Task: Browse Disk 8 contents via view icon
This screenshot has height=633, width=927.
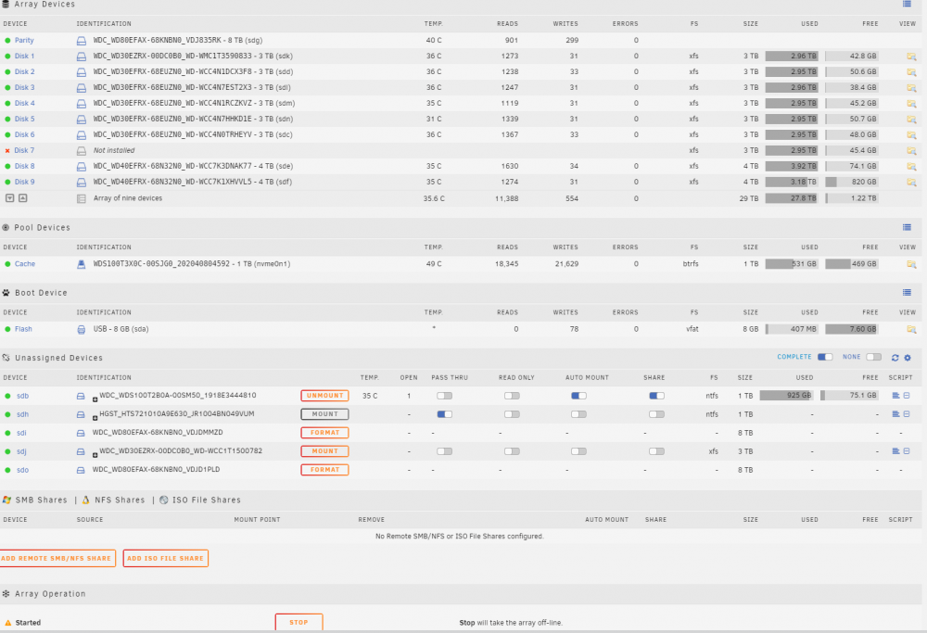Action: point(911,167)
